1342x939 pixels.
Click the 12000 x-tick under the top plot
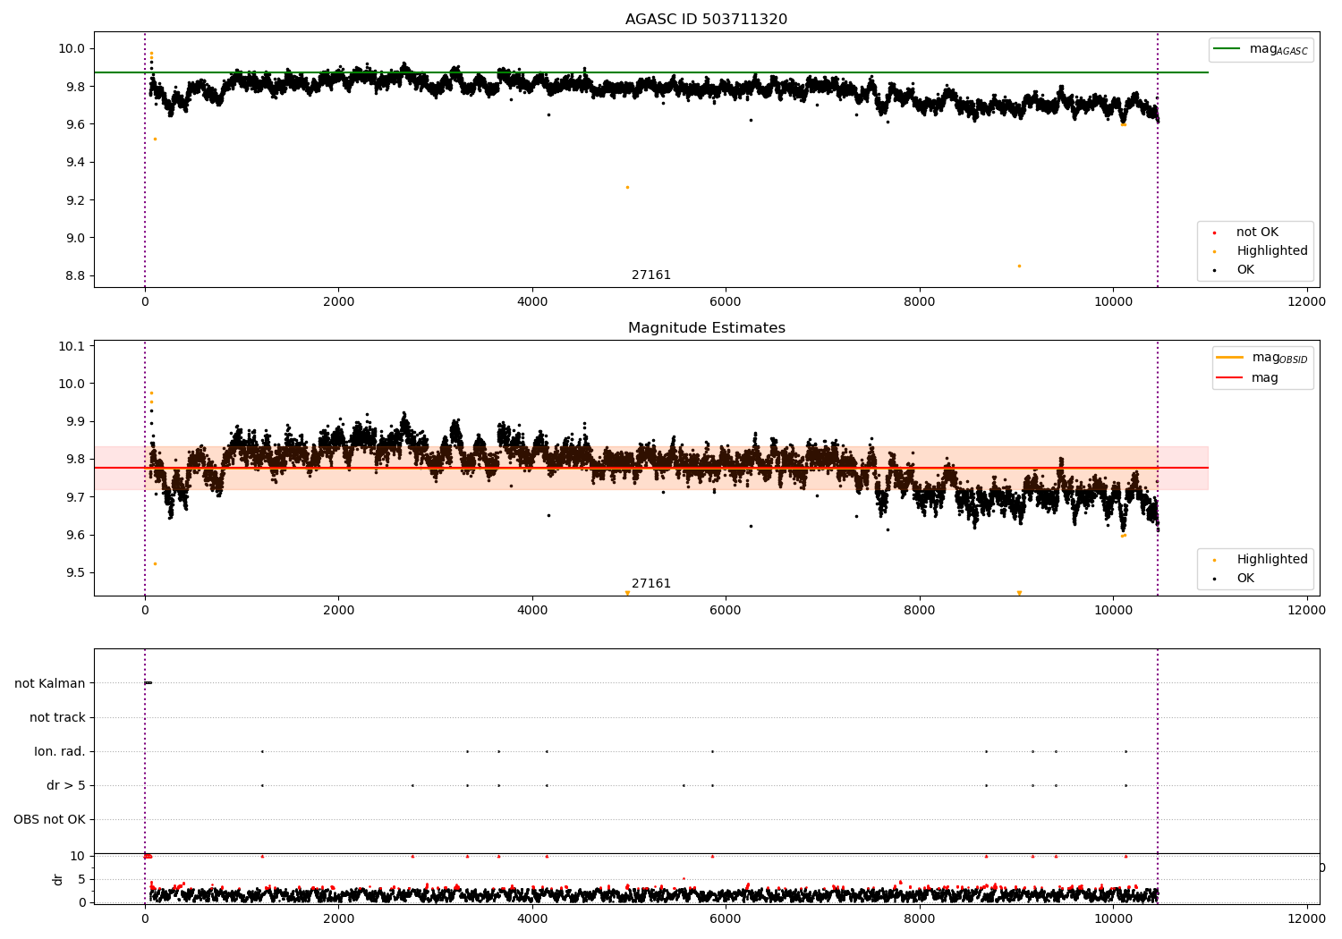[x=1306, y=302]
